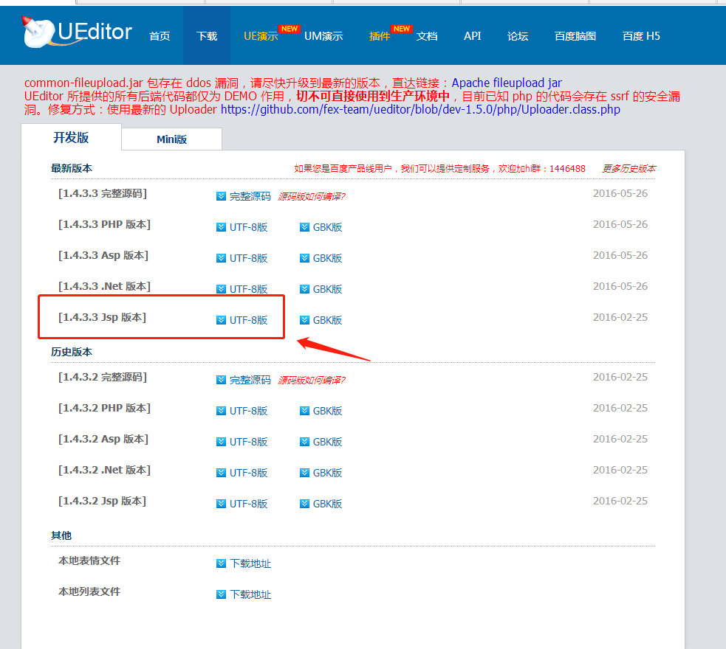The width and height of the screenshot is (726, 649).
Task: Open the 下载 nav item
Action: point(207,36)
